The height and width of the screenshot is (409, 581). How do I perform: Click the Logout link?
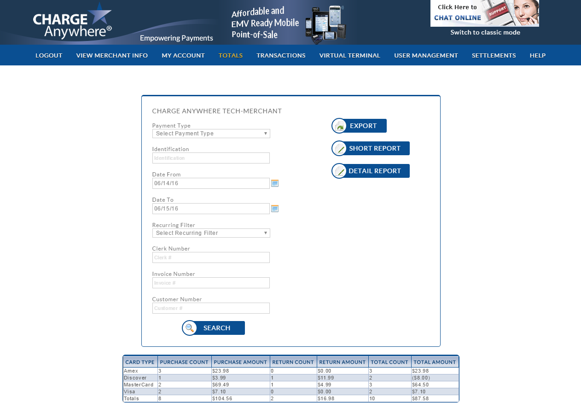pyautogui.click(x=49, y=55)
